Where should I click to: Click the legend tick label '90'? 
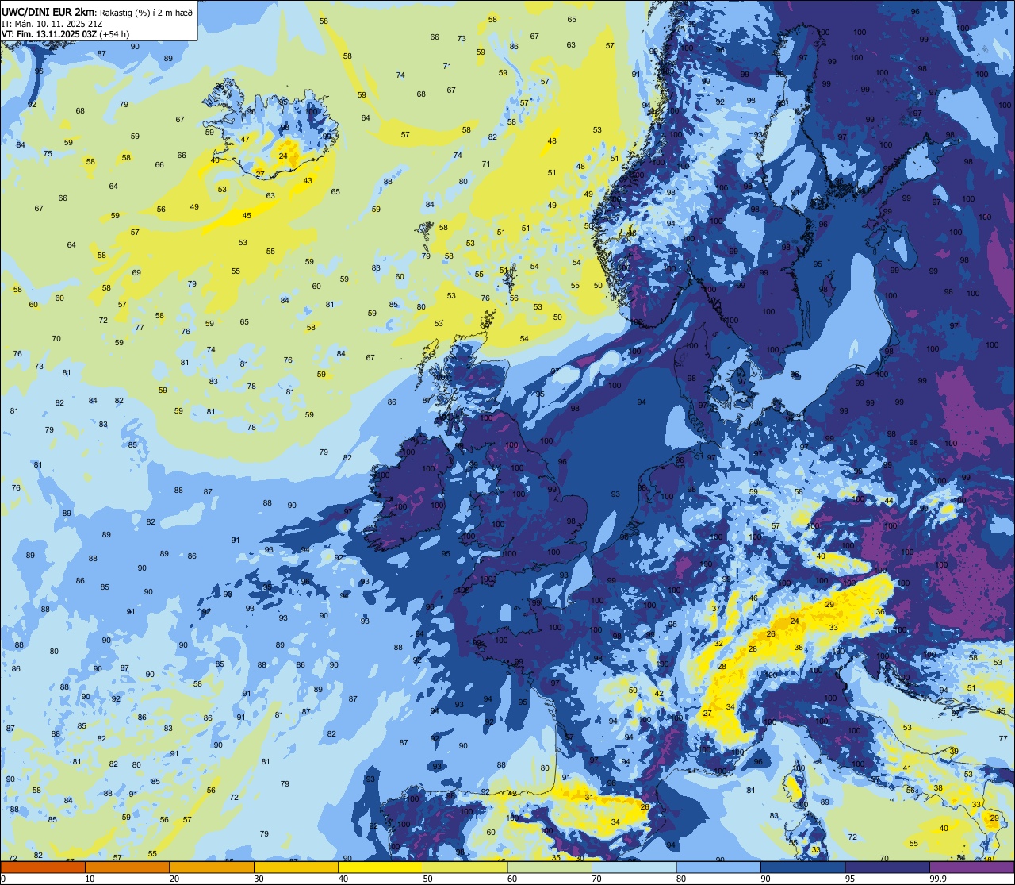(766, 879)
